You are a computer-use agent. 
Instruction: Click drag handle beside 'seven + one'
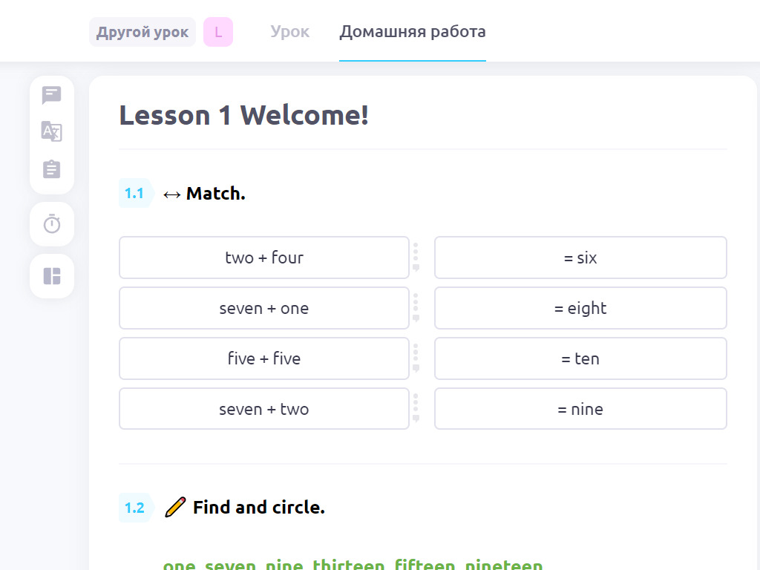[416, 308]
